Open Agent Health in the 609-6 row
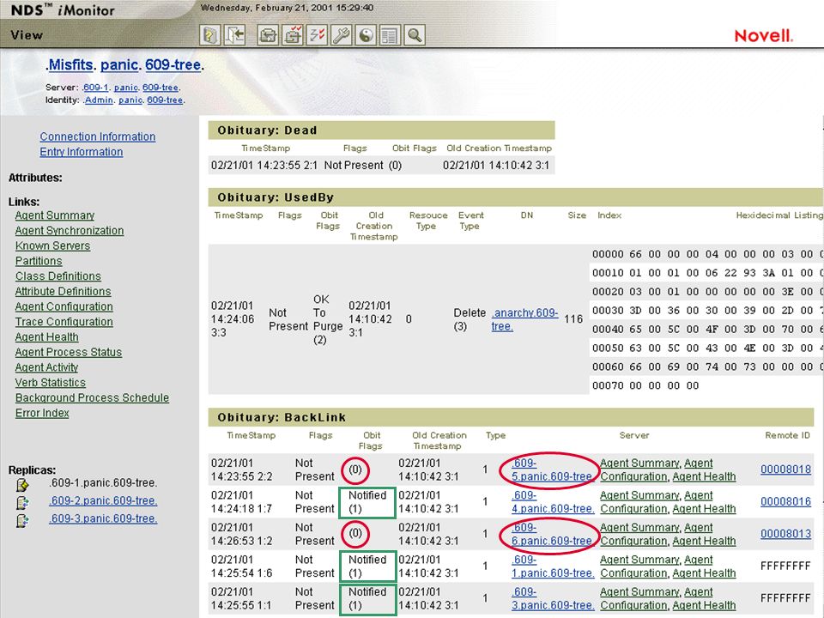The width and height of the screenshot is (824, 618). (704, 541)
